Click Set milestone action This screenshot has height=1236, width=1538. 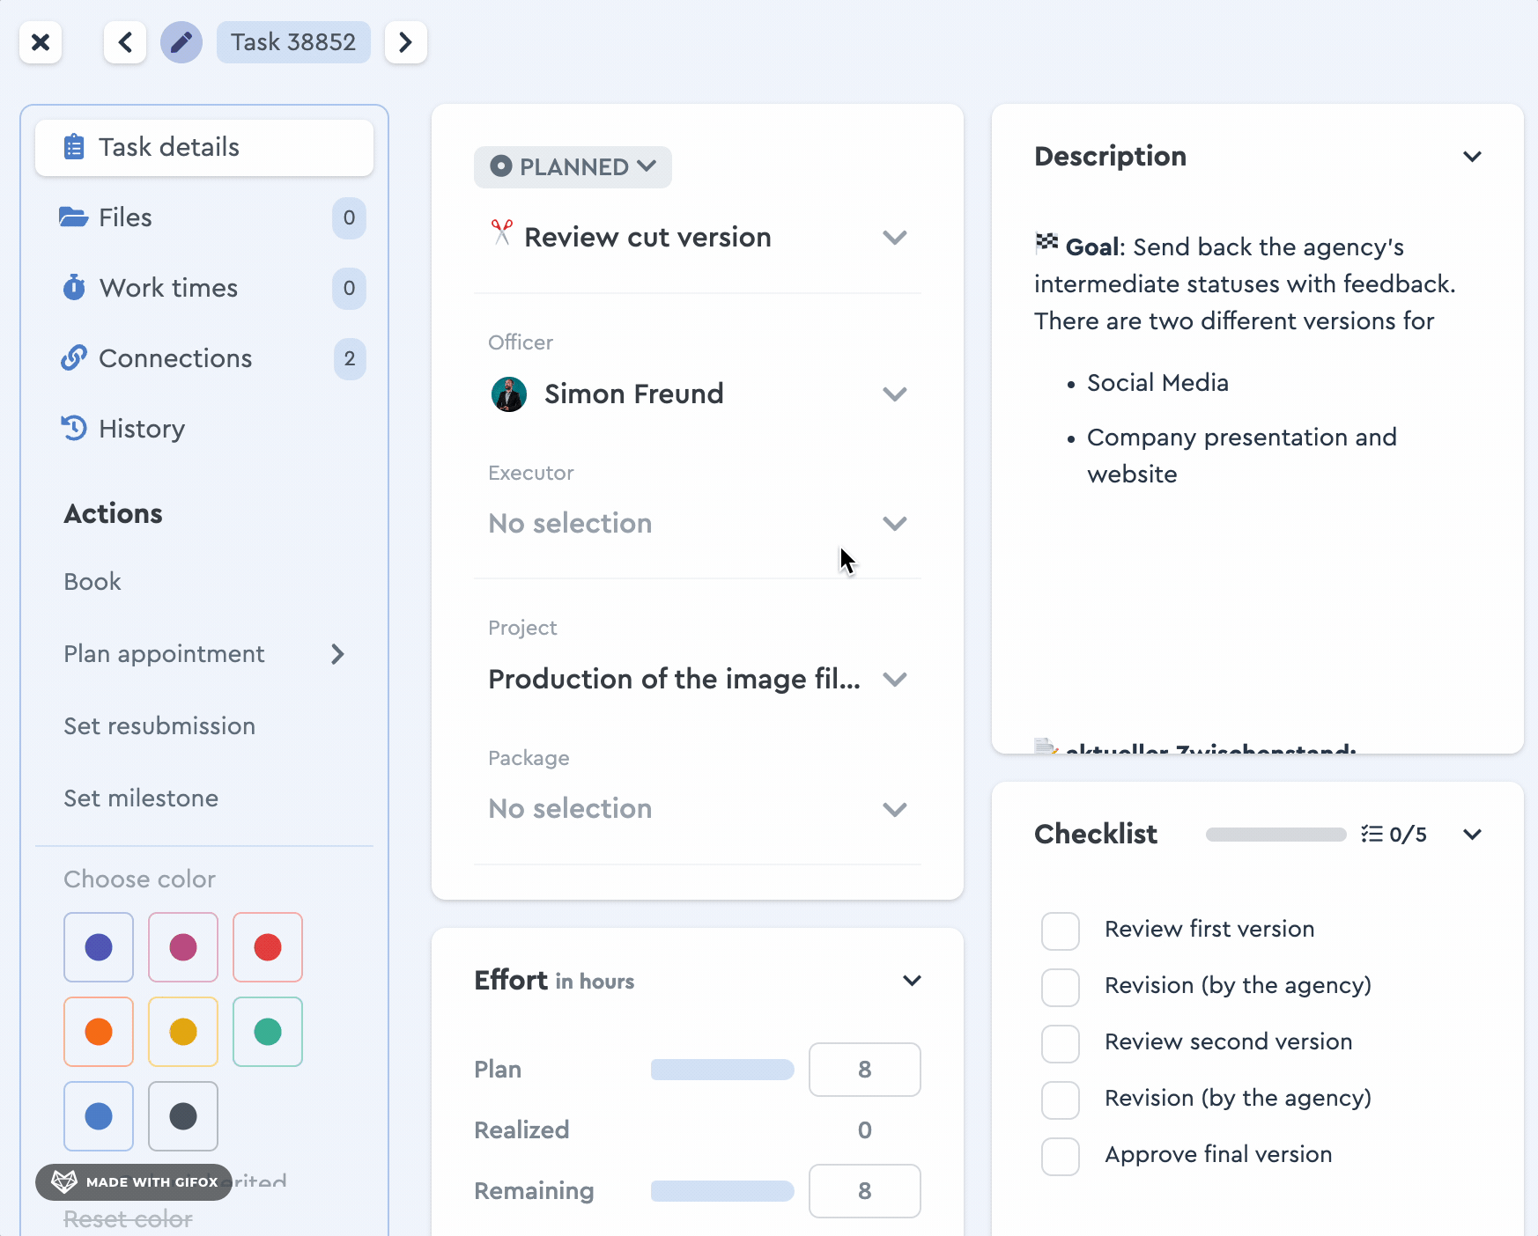click(141, 798)
